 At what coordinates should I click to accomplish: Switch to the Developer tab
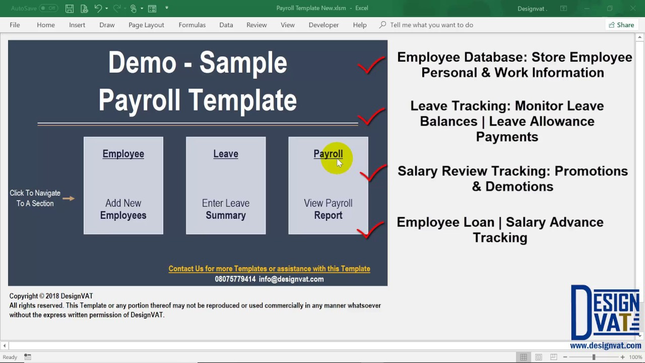click(324, 25)
